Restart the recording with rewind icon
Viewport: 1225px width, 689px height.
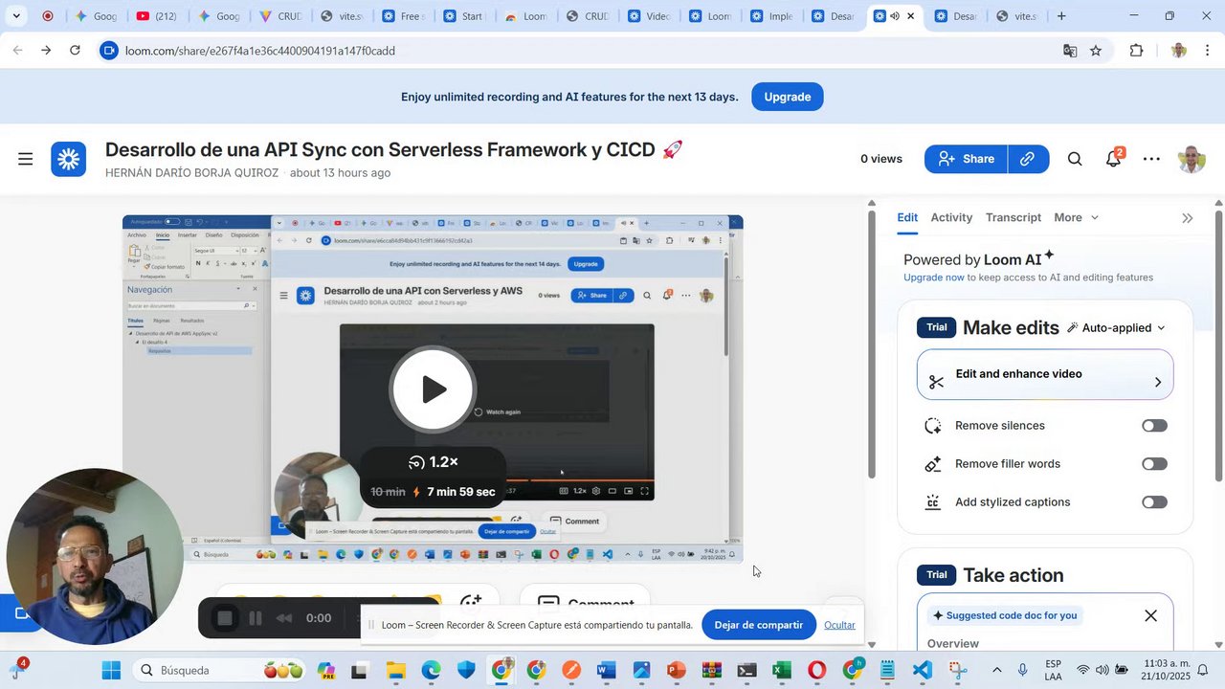click(x=284, y=618)
